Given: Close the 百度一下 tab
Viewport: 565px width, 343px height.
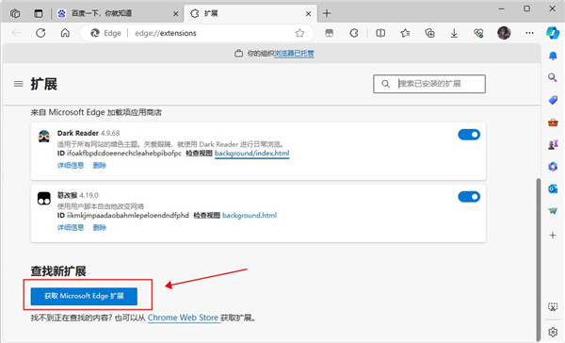Looking at the screenshot, I should tap(175, 14).
